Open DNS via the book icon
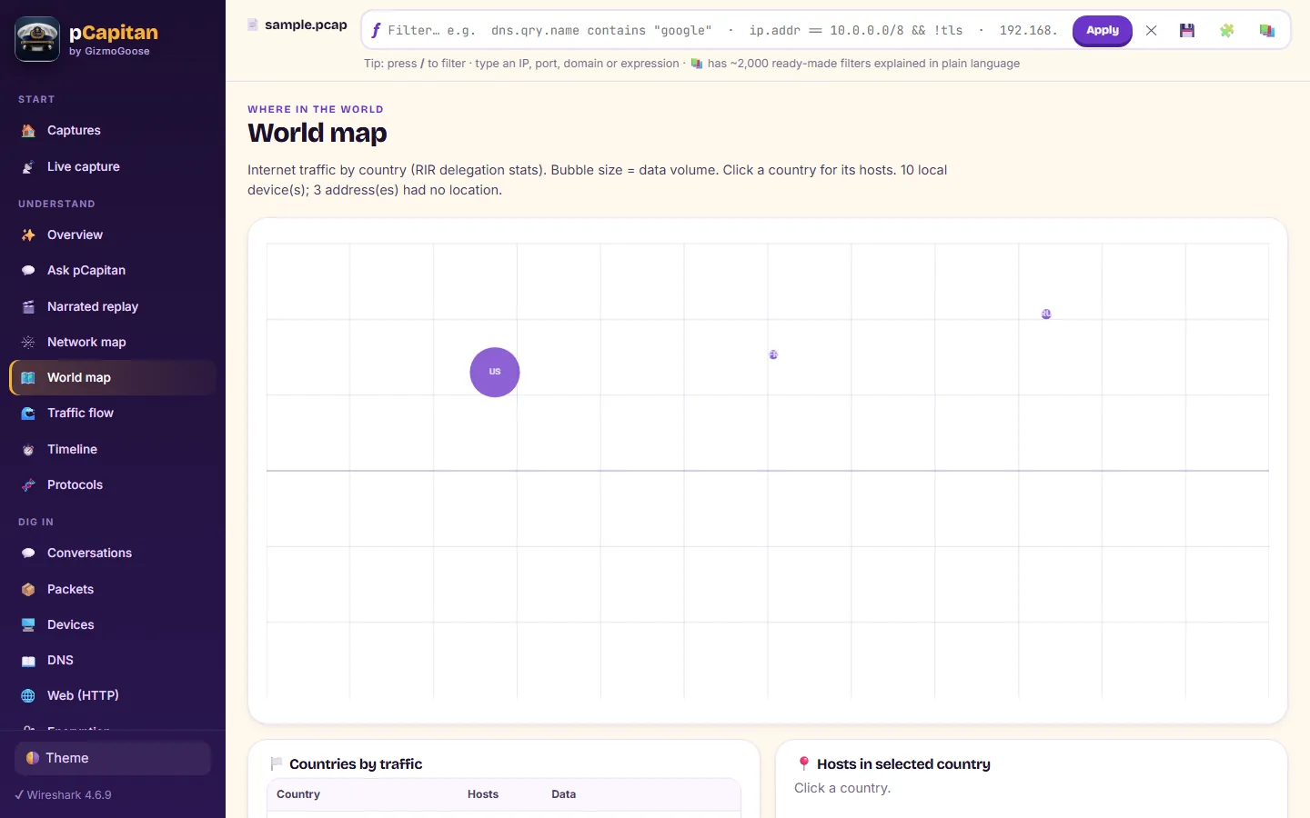The image size is (1310, 818). coord(28,661)
